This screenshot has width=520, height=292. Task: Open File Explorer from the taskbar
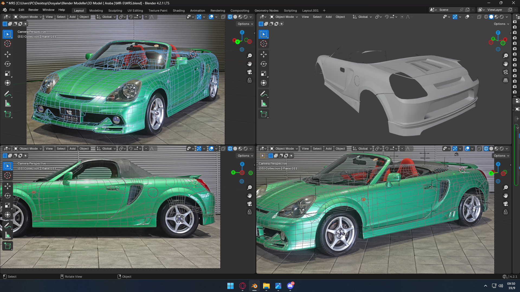point(266,286)
